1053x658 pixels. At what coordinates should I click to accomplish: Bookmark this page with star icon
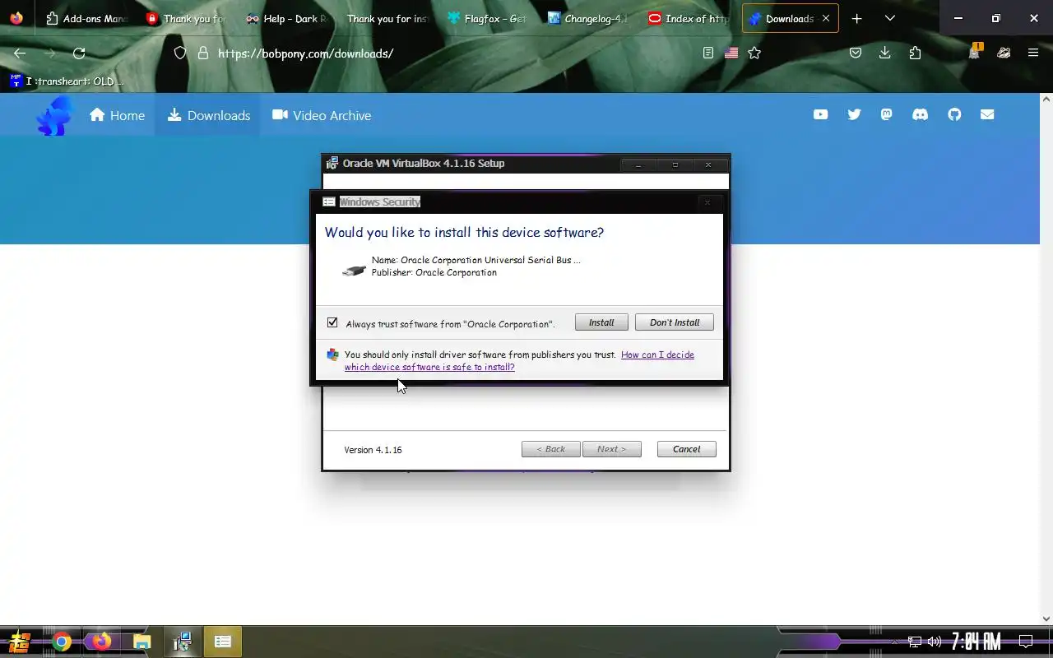(754, 53)
